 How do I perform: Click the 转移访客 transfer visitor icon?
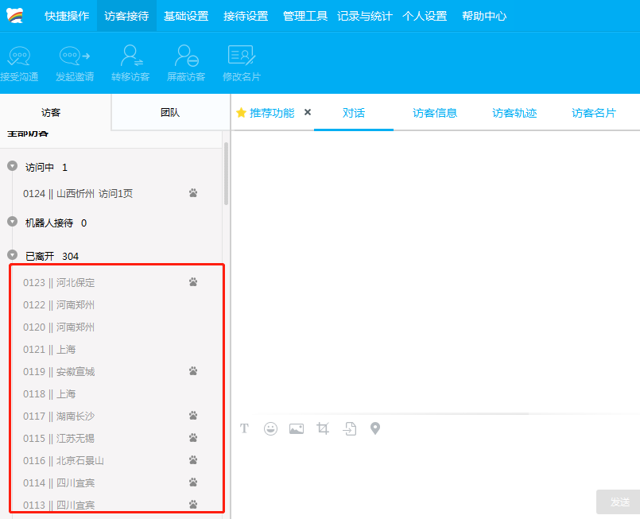130,56
